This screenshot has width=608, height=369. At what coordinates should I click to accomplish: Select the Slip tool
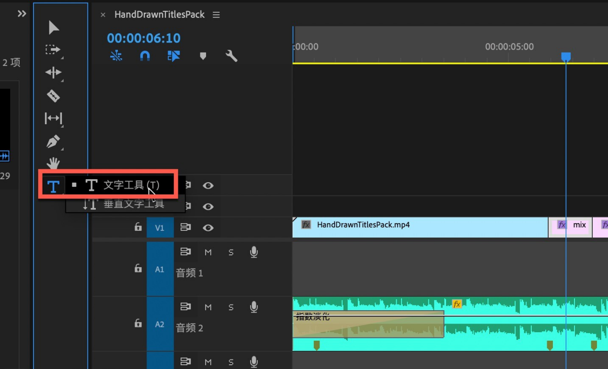point(53,118)
